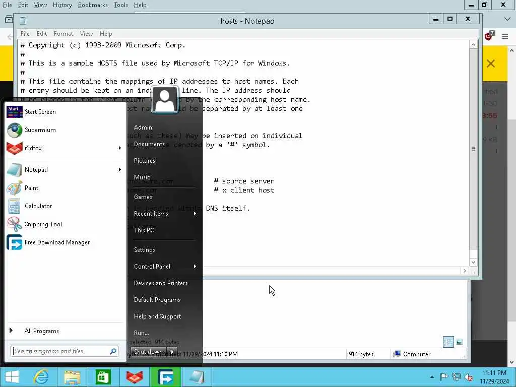Open Settings from Start menu

[x=145, y=250]
